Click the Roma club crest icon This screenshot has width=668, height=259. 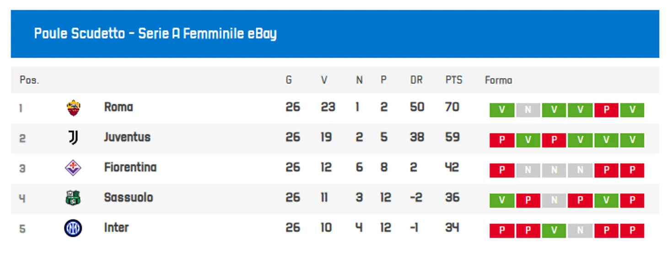[73, 108]
